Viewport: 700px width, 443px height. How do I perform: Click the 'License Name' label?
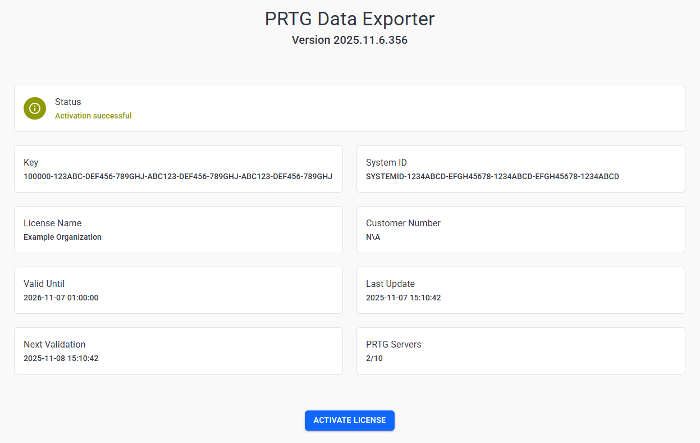[52, 223]
